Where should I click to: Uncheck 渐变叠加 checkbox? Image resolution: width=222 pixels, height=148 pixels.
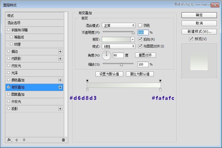point(9,87)
